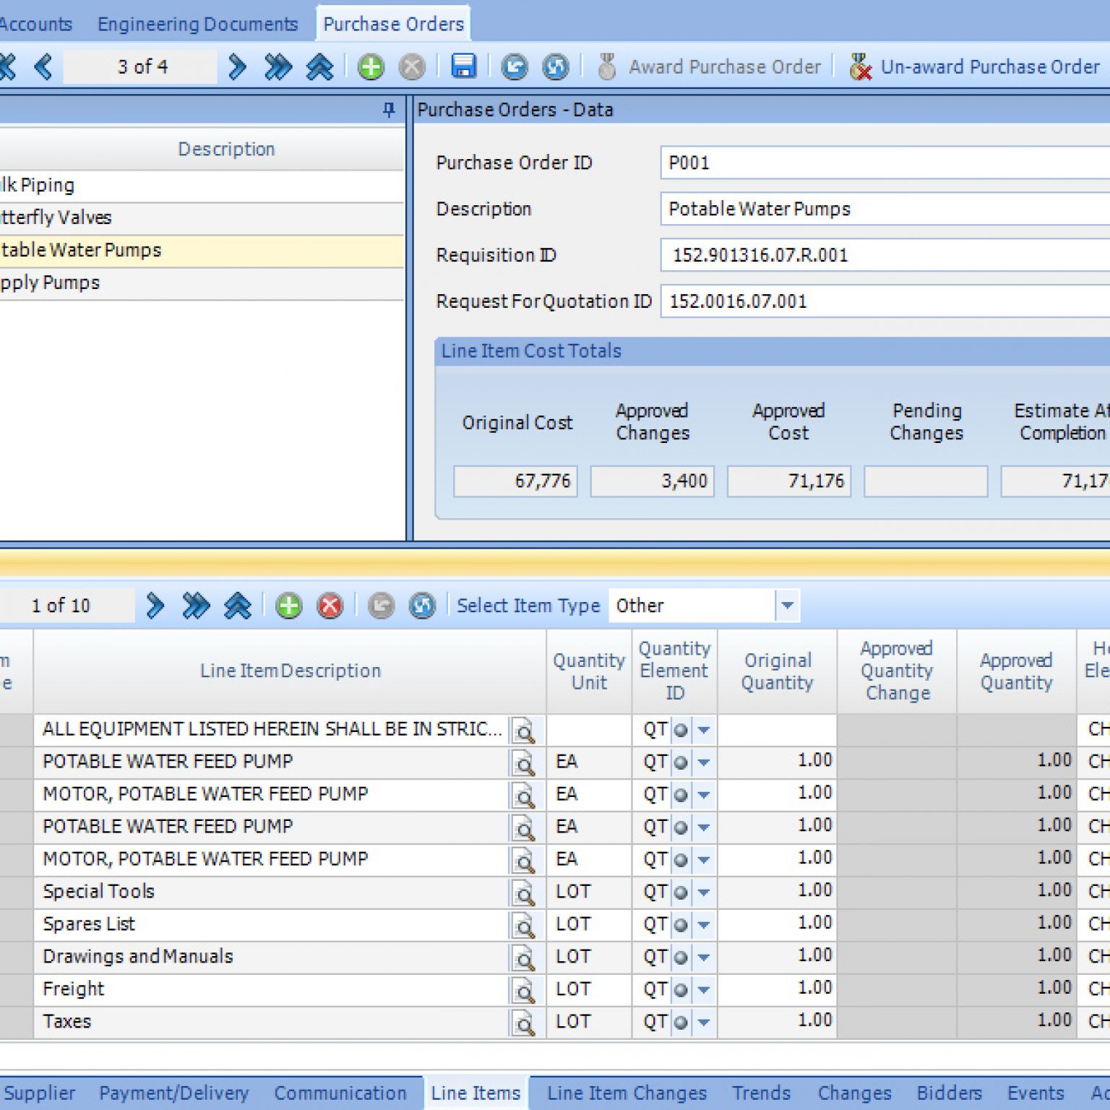Go to previous purchase order record
Screen dimensions: 1110x1110
[x=43, y=67]
